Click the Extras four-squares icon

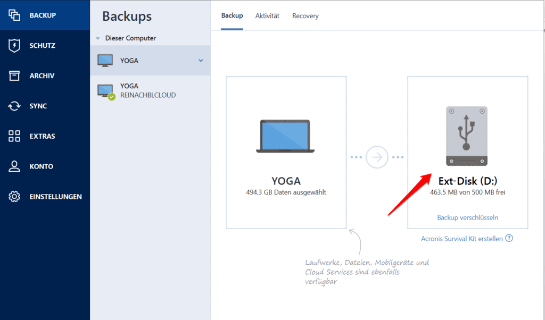click(14, 136)
